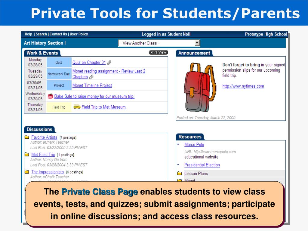Click the Homework Due category cell
The image size is (308, 231).
click(x=59, y=74)
